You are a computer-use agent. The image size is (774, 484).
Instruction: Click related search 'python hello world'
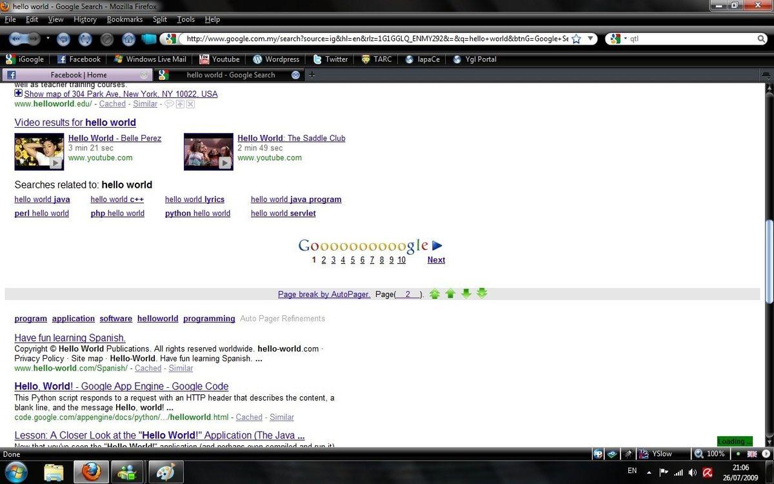(x=197, y=214)
